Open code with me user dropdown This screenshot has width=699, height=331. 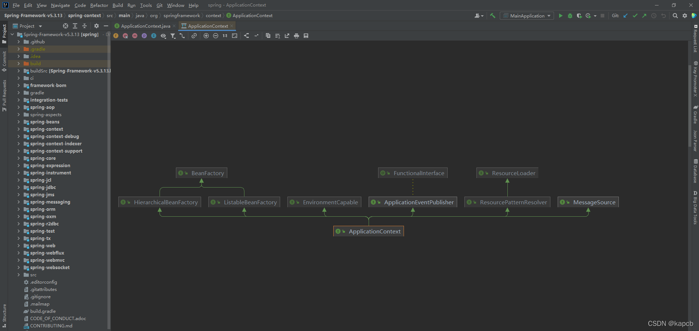479,16
